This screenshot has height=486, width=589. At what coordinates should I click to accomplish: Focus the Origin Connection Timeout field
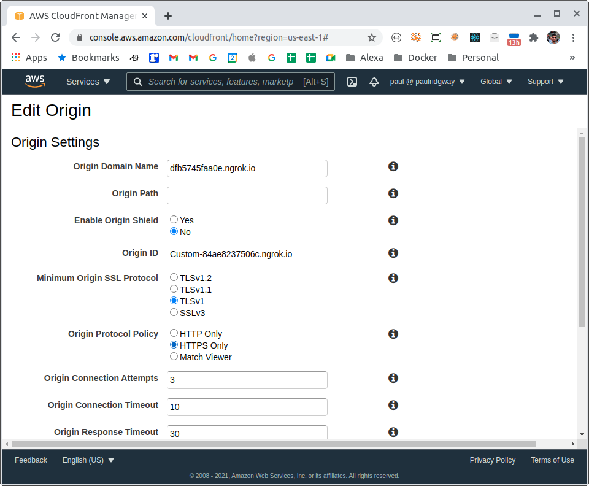pos(247,407)
